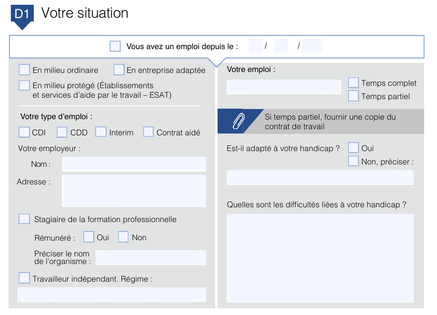437x315 pixels.
Task: Click the employer 'Nom' input field
Action: click(x=134, y=164)
